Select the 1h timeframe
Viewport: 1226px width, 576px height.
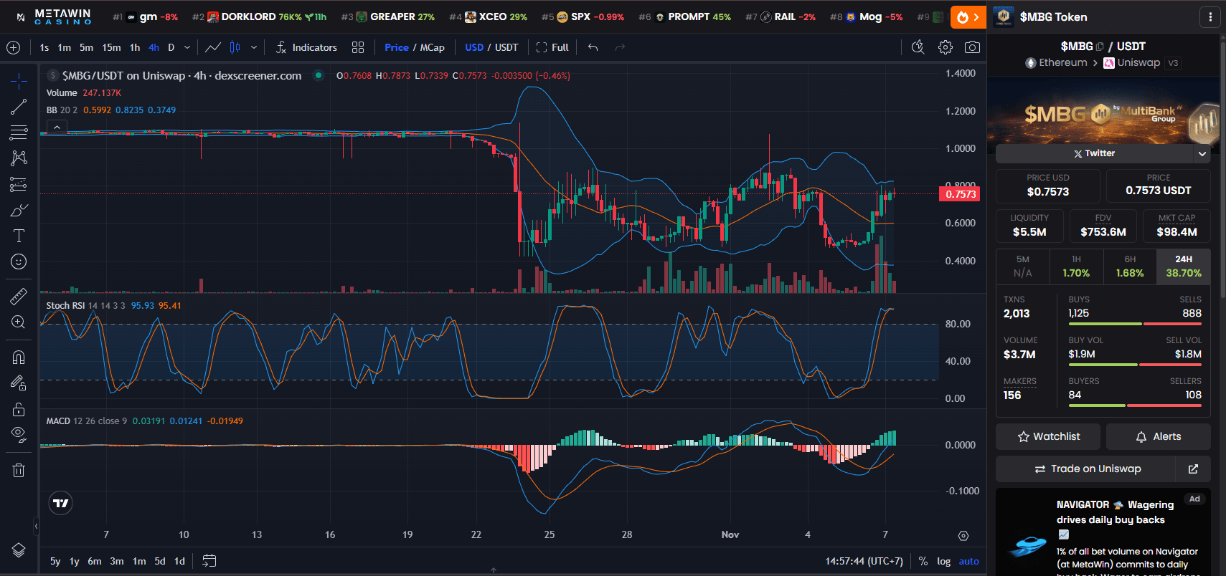pyautogui.click(x=135, y=47)
